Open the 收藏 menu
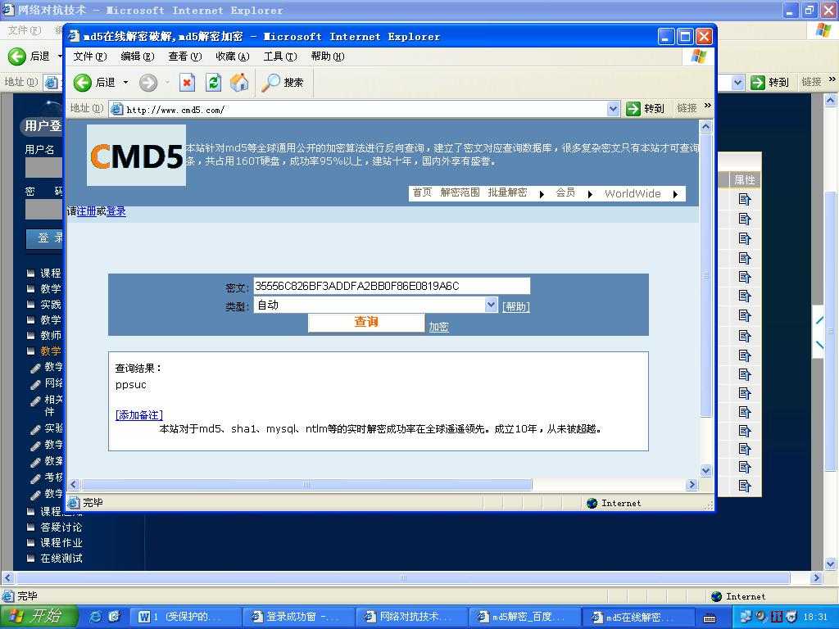Screen dimensions: 839x629 232,57
